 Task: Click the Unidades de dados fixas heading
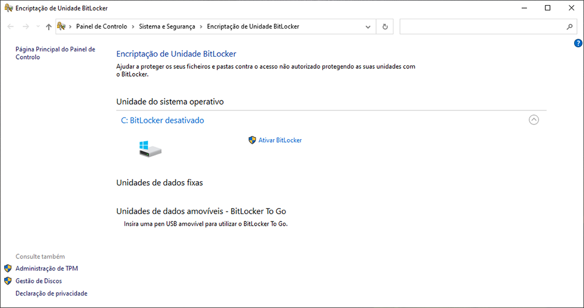tap(159, 183)
